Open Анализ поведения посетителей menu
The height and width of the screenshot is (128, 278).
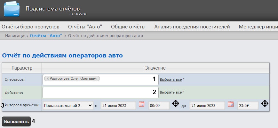(192, 26)
